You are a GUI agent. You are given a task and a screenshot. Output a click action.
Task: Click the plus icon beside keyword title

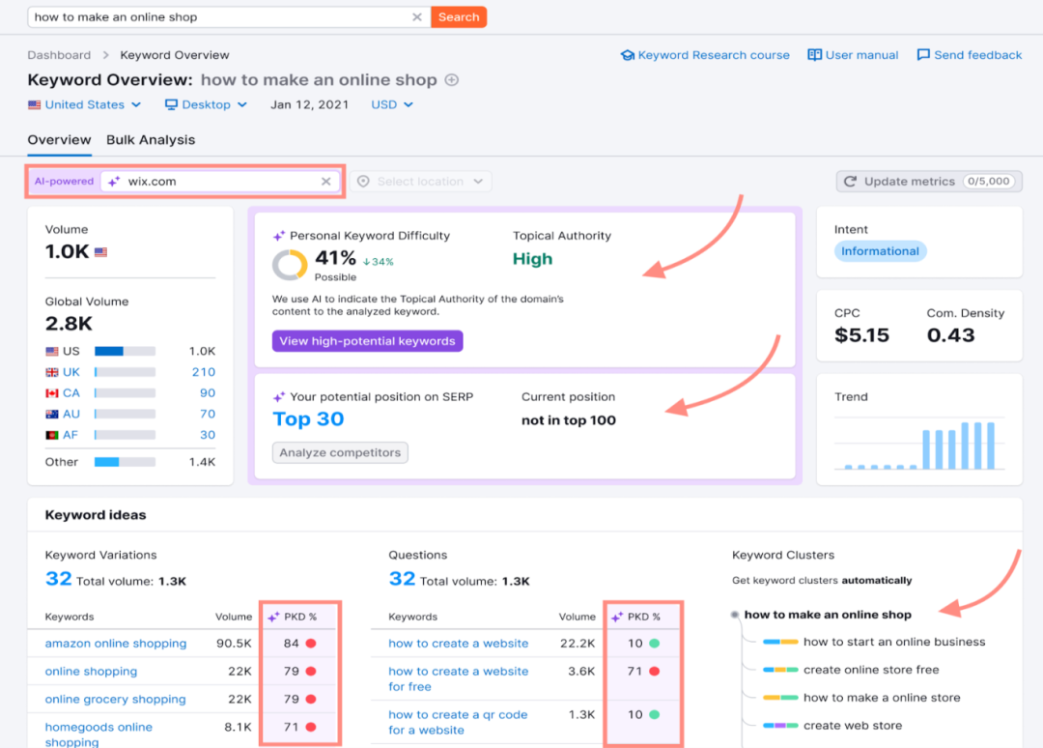tap(451, 80)
